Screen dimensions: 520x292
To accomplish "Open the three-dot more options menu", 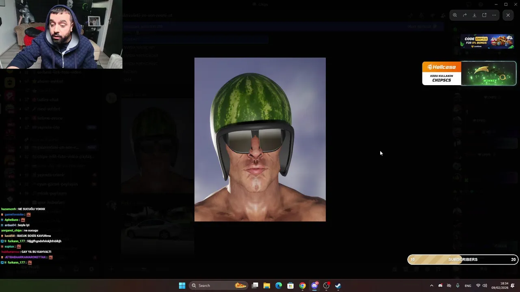I will pos(494,15).
